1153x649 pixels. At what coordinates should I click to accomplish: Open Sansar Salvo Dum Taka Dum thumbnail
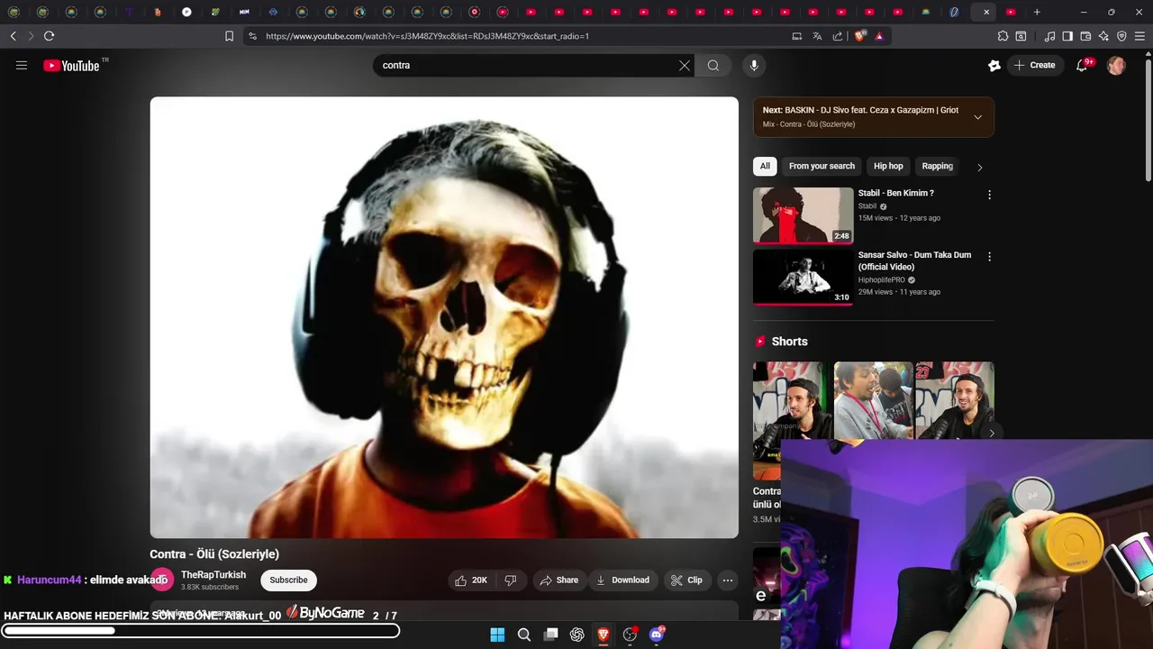tap(803, 278)
